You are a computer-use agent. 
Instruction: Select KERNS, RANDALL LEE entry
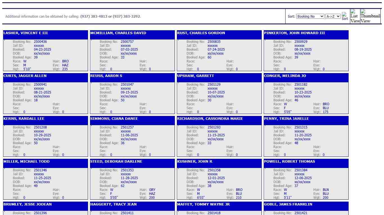pyautogui.click(x=24, y=119)
